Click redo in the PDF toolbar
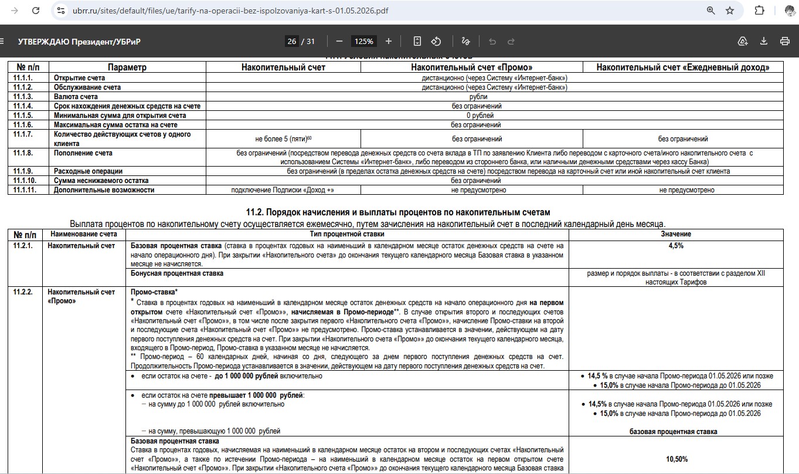This screenshot has width=799, height=474. pyautogui.click(x=511, y=41)
